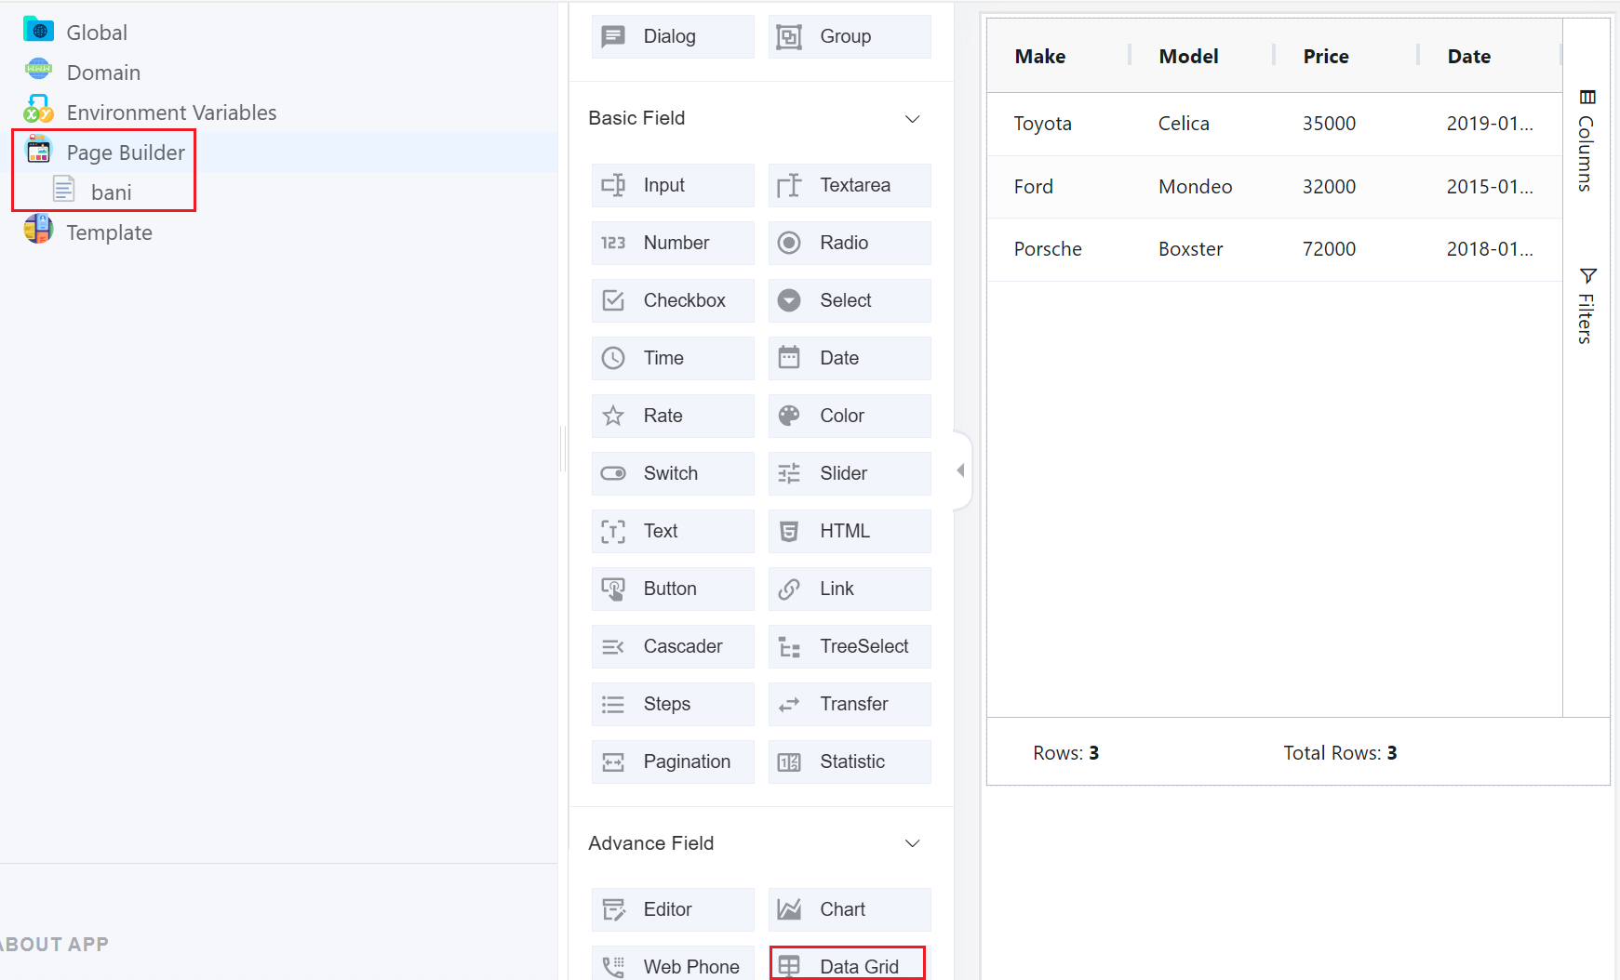Click the Web Phone icon
Screen dimensions: 1620x980
click(x=613, y=966)
